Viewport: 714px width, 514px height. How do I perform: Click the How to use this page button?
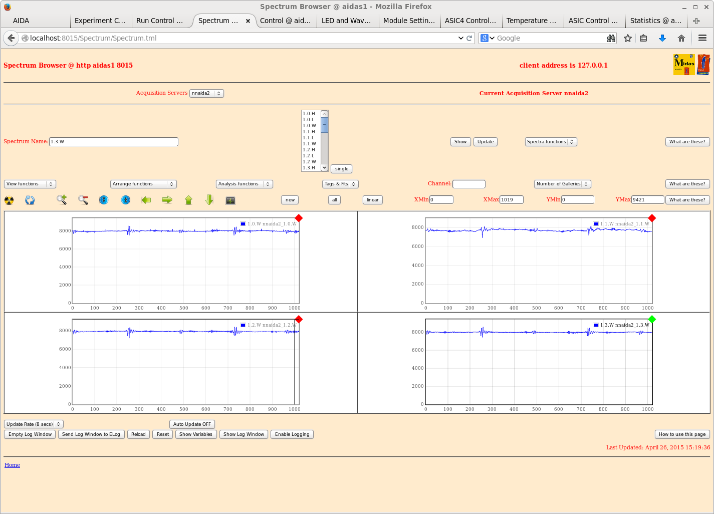pyautogui.click(x=682, y=434)
